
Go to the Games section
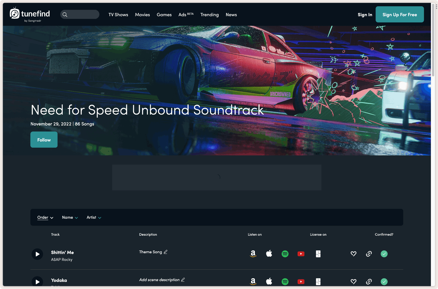(x=164, y=15)
